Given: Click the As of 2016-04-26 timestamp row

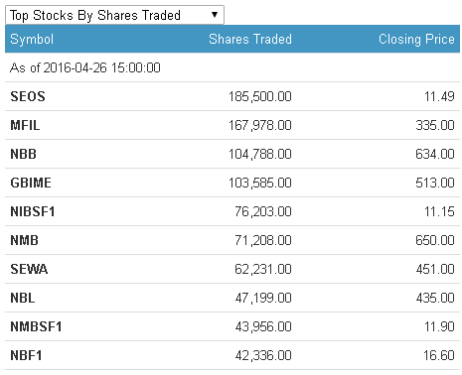Looking at the screenshot, I should 232,67.
